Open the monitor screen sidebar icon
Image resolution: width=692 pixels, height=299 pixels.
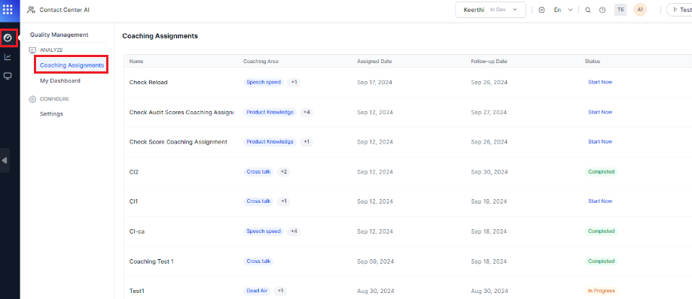pyautogui.click(x=8, y=76)
